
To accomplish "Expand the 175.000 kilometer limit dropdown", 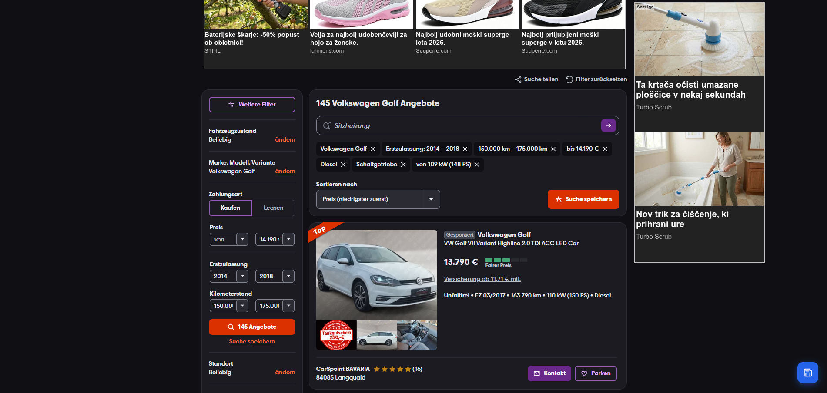I will click(x=288, y=305).
